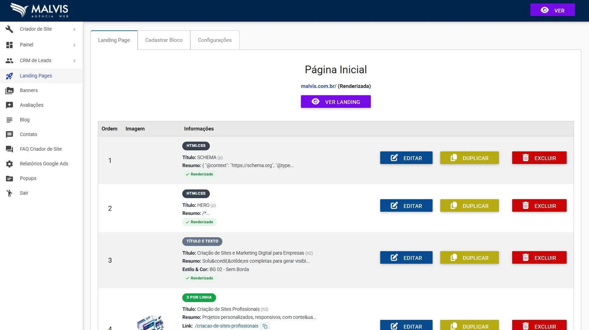589x330 pixels.
Task: Click EXCLUIR label for row 4
Action: click(545, 327)
